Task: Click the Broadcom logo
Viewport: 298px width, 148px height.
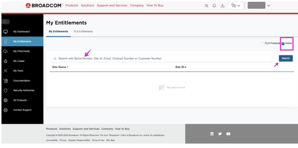Action: click(x=44, y=5)
